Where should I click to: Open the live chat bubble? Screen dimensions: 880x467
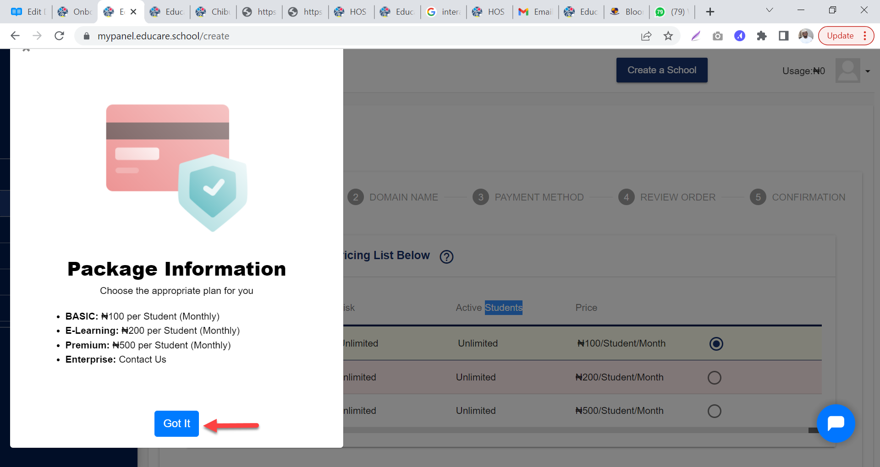(x=836, y=424)
